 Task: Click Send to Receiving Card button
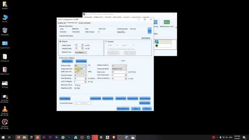click(x=145, y=98)
